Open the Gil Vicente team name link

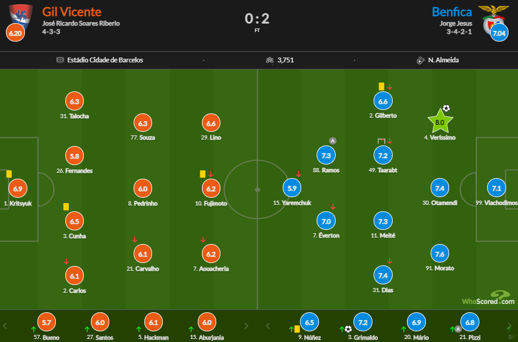72,12
